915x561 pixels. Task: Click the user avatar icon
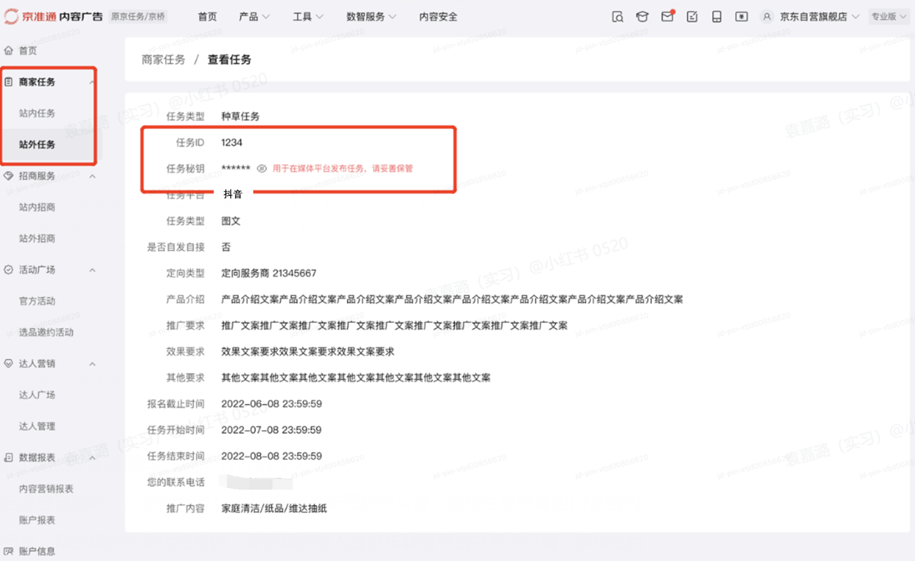pyautogui.click(x=766, y=17)
